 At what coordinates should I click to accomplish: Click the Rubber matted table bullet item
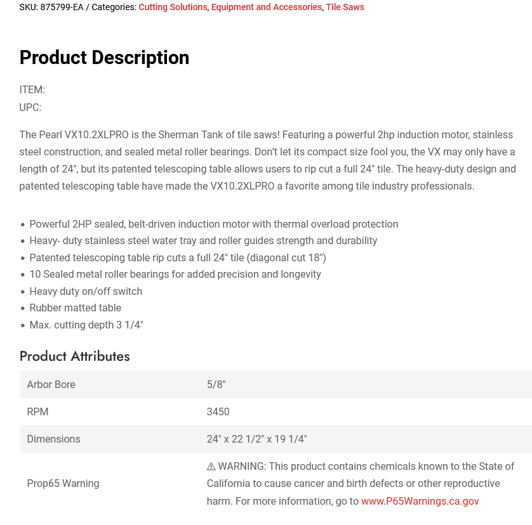pos(76,308)
